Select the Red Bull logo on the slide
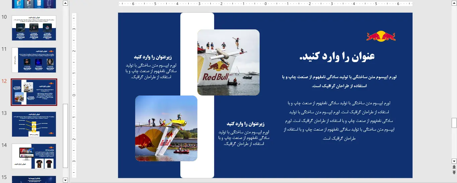Screen dimensions: 457x183 pos(381,36)
